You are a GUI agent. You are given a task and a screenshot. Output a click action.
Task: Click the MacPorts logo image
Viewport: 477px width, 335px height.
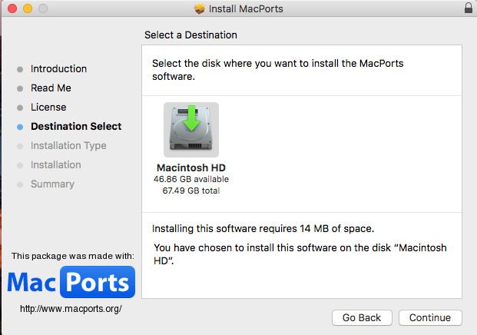coord(71,282)
